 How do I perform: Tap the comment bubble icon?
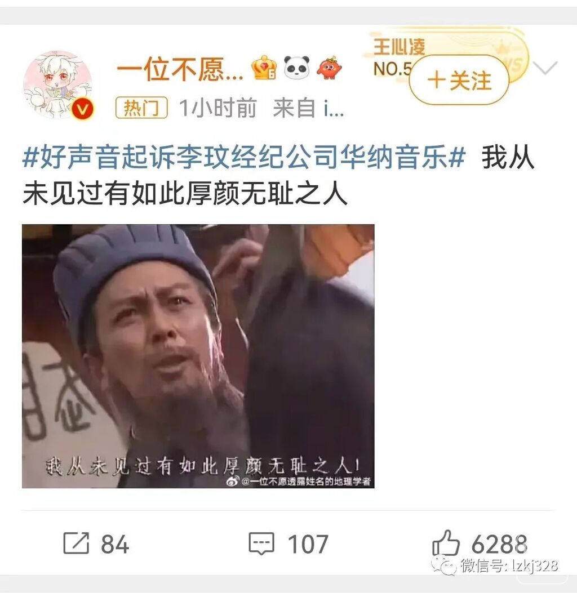pyautogui.click(x=261, y=543)
